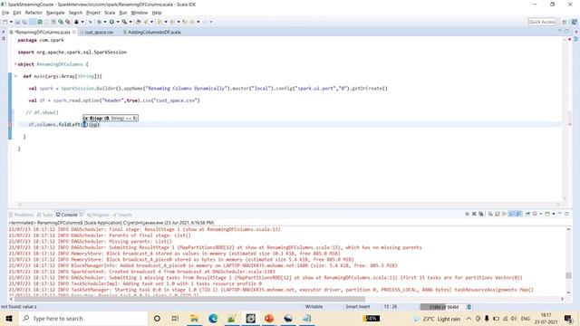The width and height of the screenshot is (580, 326).
Task: Toggle the Scroll Lock console button
Action: pyautogui.click(x=498, y=214)
